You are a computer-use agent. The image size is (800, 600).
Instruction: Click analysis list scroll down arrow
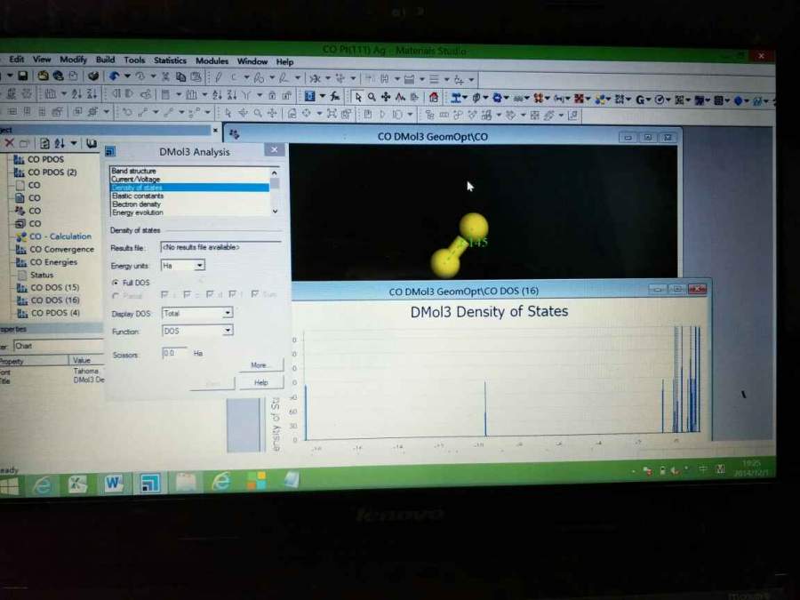(276, 212)
